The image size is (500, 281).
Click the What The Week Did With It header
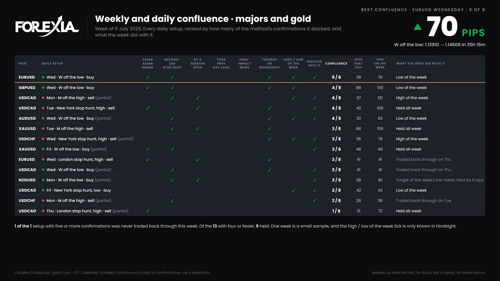pyautogui.click(x=421, y=63)
